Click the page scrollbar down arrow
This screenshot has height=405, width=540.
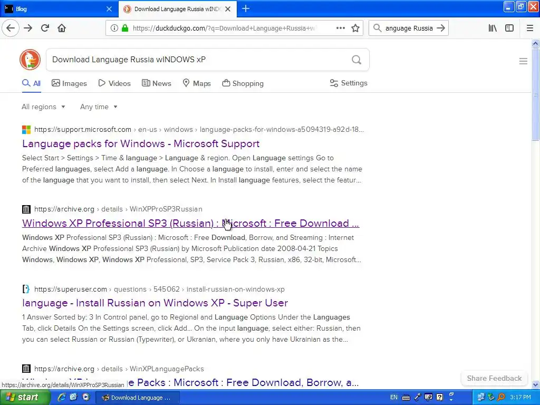(536, 384)
